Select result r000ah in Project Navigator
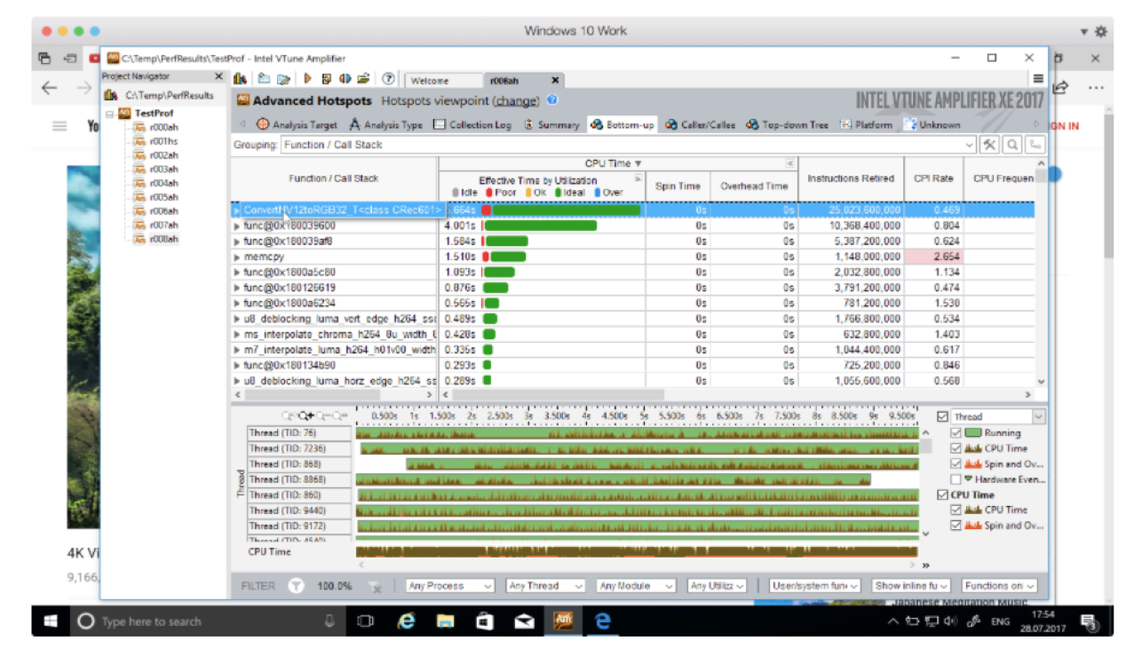 point(157,127)
